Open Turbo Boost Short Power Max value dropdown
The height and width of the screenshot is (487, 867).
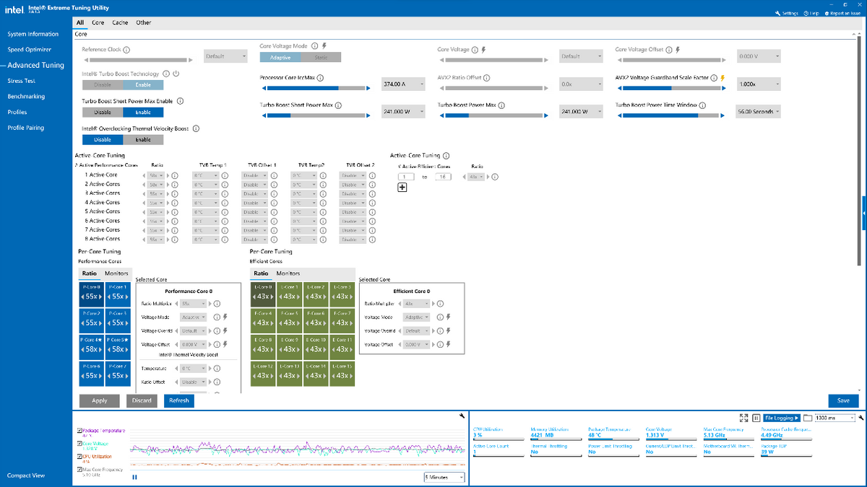click(403, 112)
